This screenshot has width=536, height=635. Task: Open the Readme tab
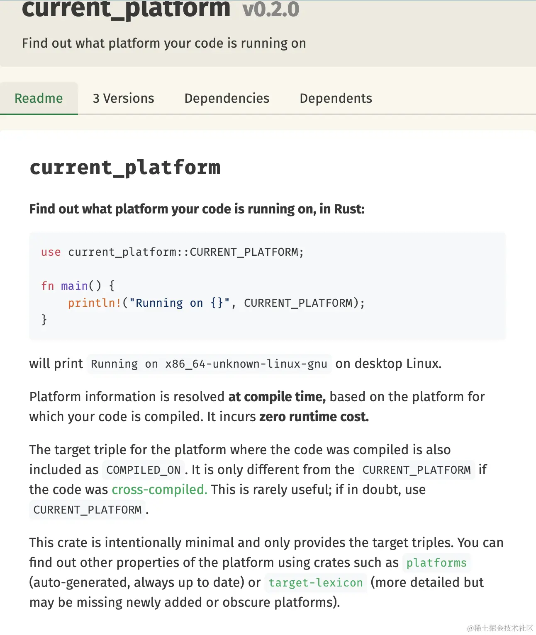coord(39,98)
